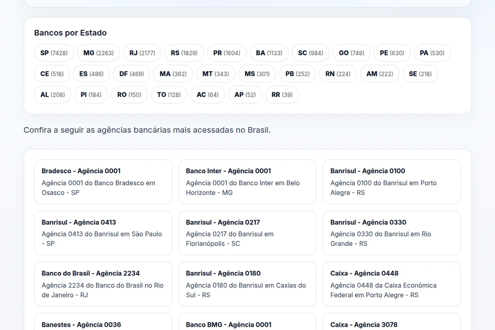The height and width of the screenshot is (330, 495).
Task: Open banks in MT (343)
Action: click(216, 74)
